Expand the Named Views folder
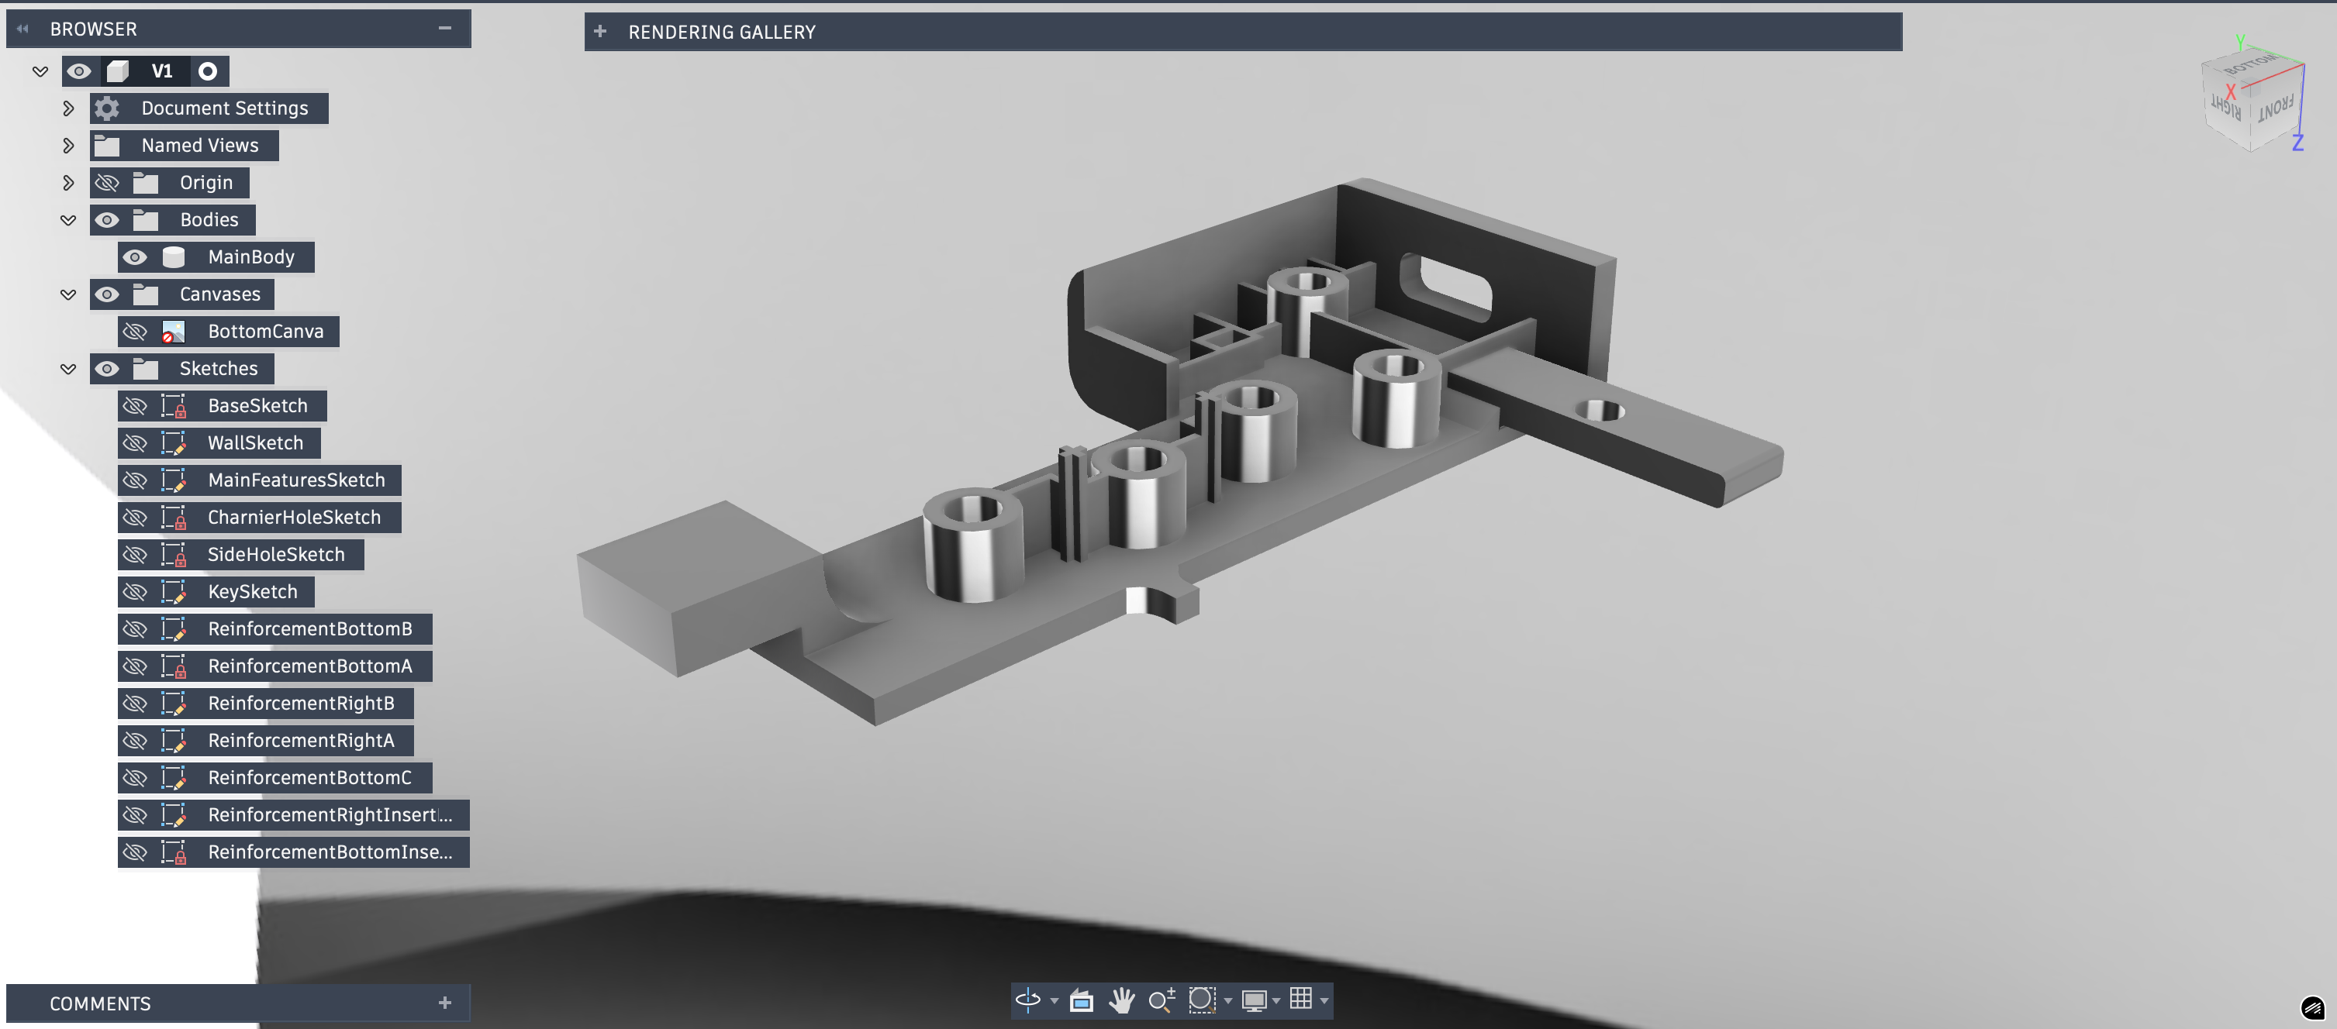Image resolution: width=2337 pixels, height=1029 pixels. tap(68, 146)
